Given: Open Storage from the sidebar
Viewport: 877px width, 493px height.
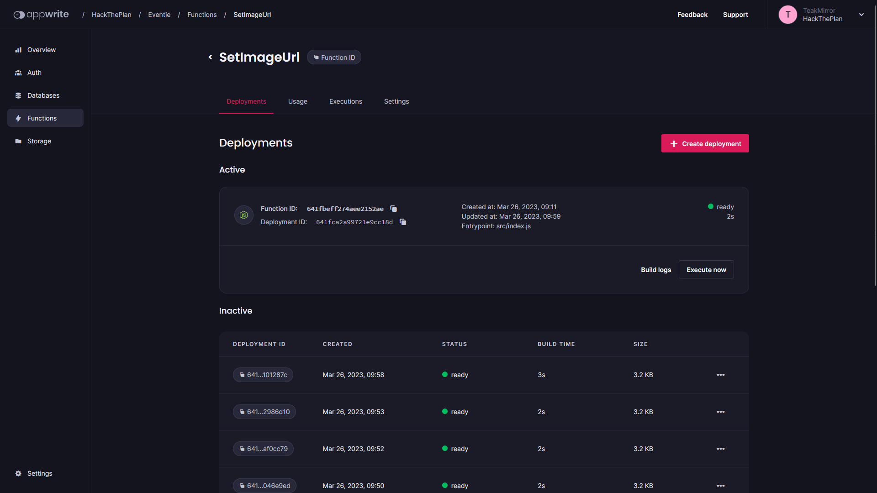Looking at the screenshot, I should pyautogui.click(x=39, y=141).
